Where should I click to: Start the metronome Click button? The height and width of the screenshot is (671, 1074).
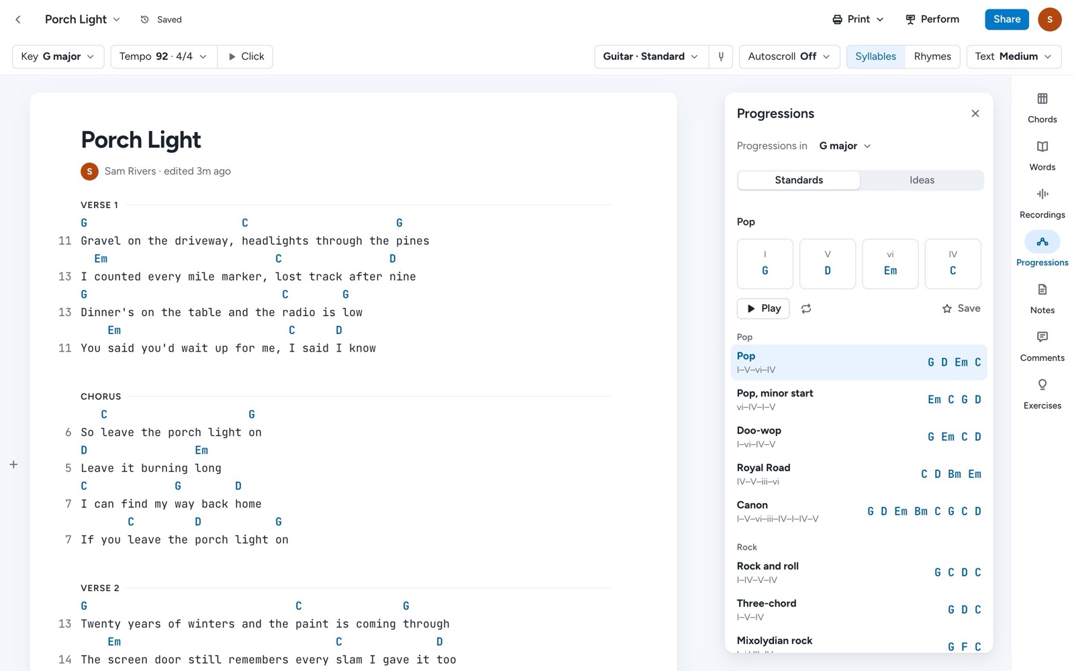click(x=245, y=56)
